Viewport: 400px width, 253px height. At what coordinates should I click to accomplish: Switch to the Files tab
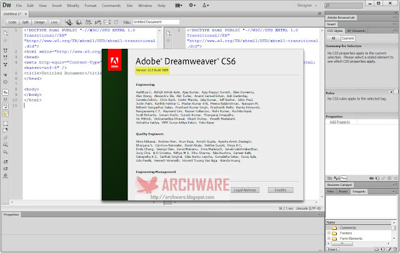[x=331, y=192]
